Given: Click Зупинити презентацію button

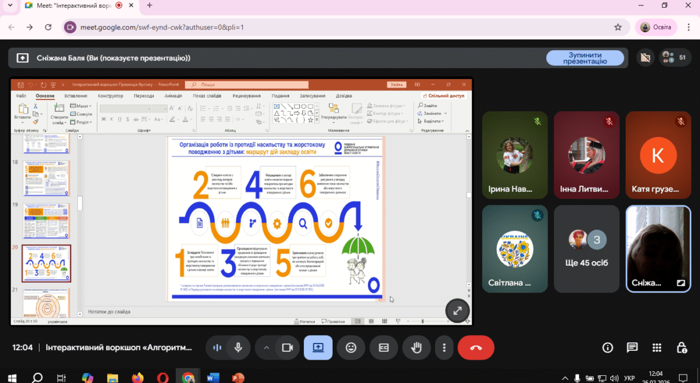Looking at the screenshot, I should point(585,57).
